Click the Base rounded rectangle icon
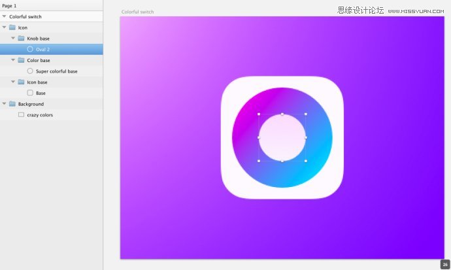451x270 pixels. 30,93
